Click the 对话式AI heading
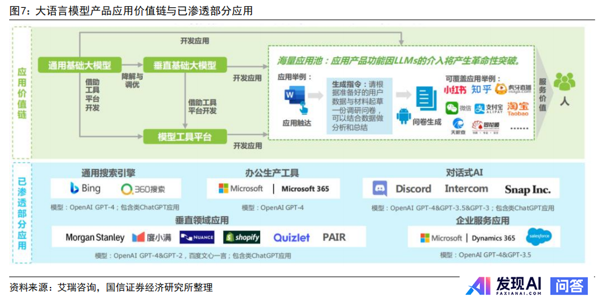The height and width of the screenshot is (301, 597). 464,172
